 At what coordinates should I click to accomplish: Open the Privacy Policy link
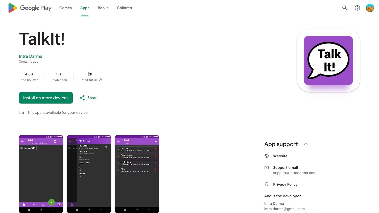pyautogui.click(x=285, y=184)
